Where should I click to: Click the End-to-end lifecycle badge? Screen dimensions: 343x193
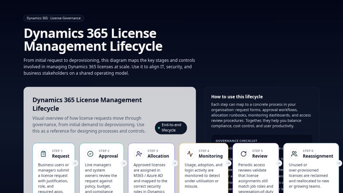click(x=171, y=127)
